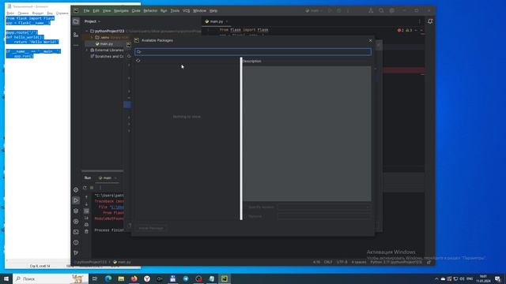Click CRLF line separator in status bar
The image size is (506, 284).
(x=328, y=262)
